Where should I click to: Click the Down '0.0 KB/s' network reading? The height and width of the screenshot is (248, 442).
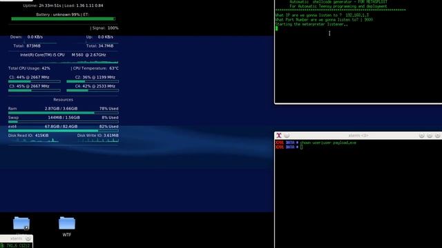(x=35, y=37)
